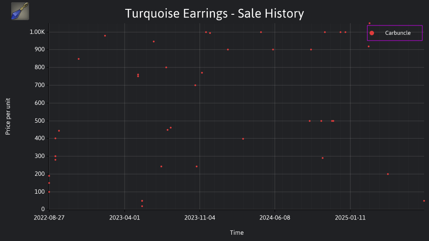Click the 1.00K price axis label
429x241 pixels.
click(37, 32)
